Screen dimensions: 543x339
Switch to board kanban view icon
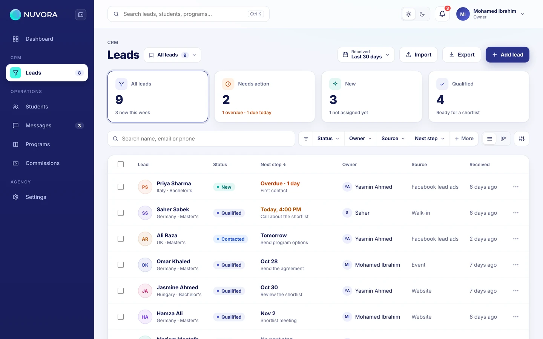pyautogui.click(x=503, y=139)
